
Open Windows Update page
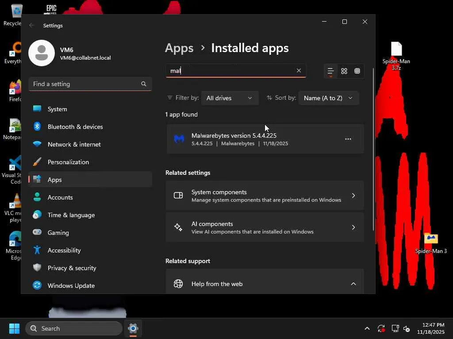click(90, 286)
